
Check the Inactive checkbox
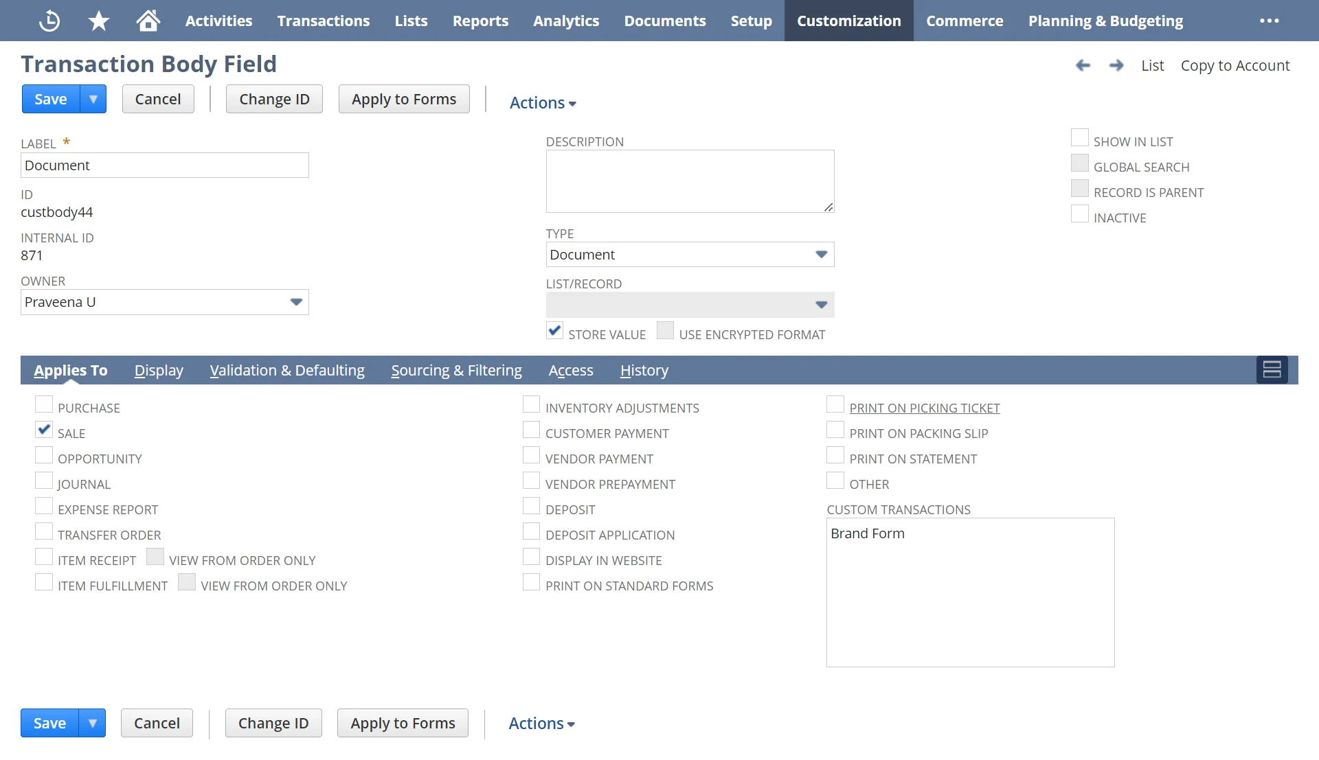tap(1080, 214)
